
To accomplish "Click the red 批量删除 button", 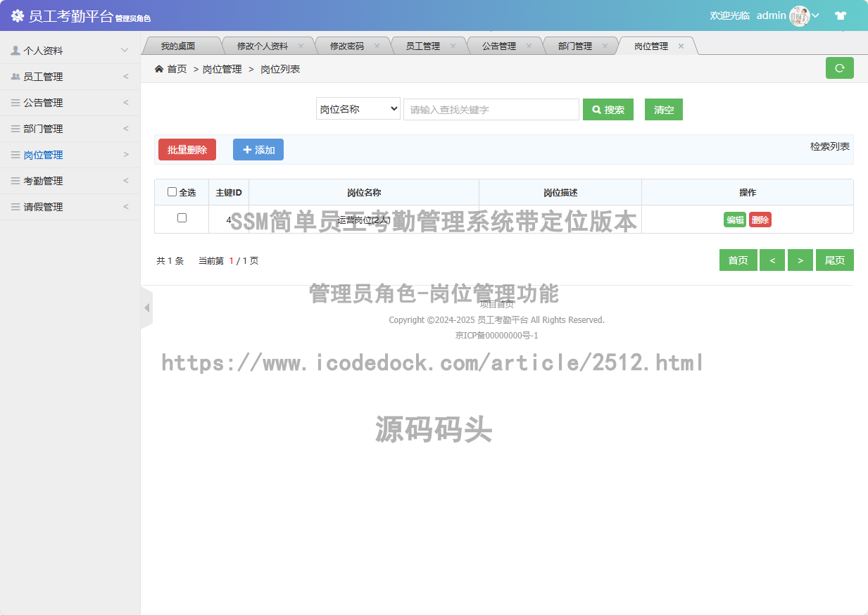I will tap(187, 150).
